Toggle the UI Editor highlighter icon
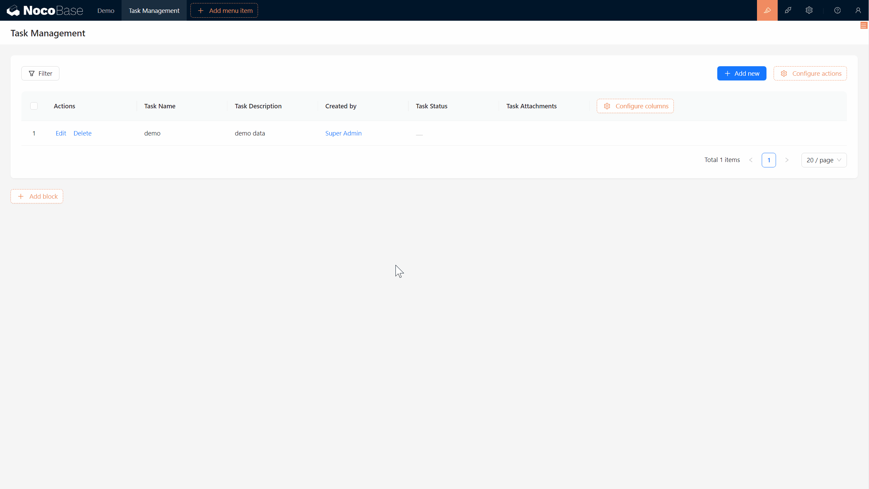Screen dimensions: 869x489 tap(767, 10)
